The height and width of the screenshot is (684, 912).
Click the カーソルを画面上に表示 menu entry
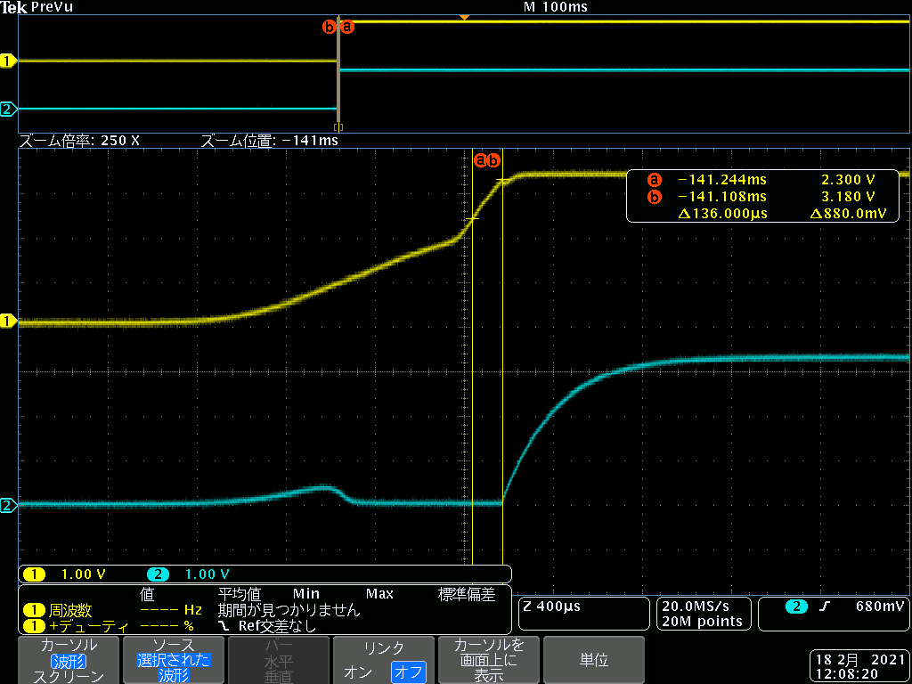point(488,659)
